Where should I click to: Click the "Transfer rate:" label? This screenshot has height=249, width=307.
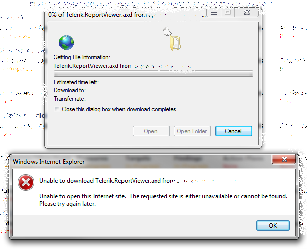click(x=70, y=99)
